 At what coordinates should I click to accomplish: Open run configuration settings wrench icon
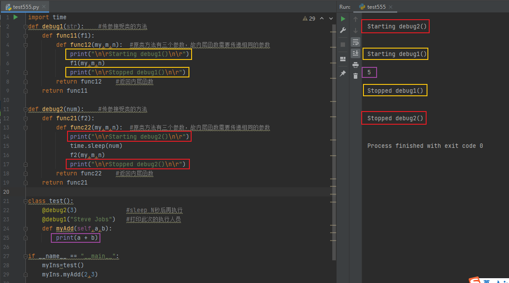click(343, 31)
